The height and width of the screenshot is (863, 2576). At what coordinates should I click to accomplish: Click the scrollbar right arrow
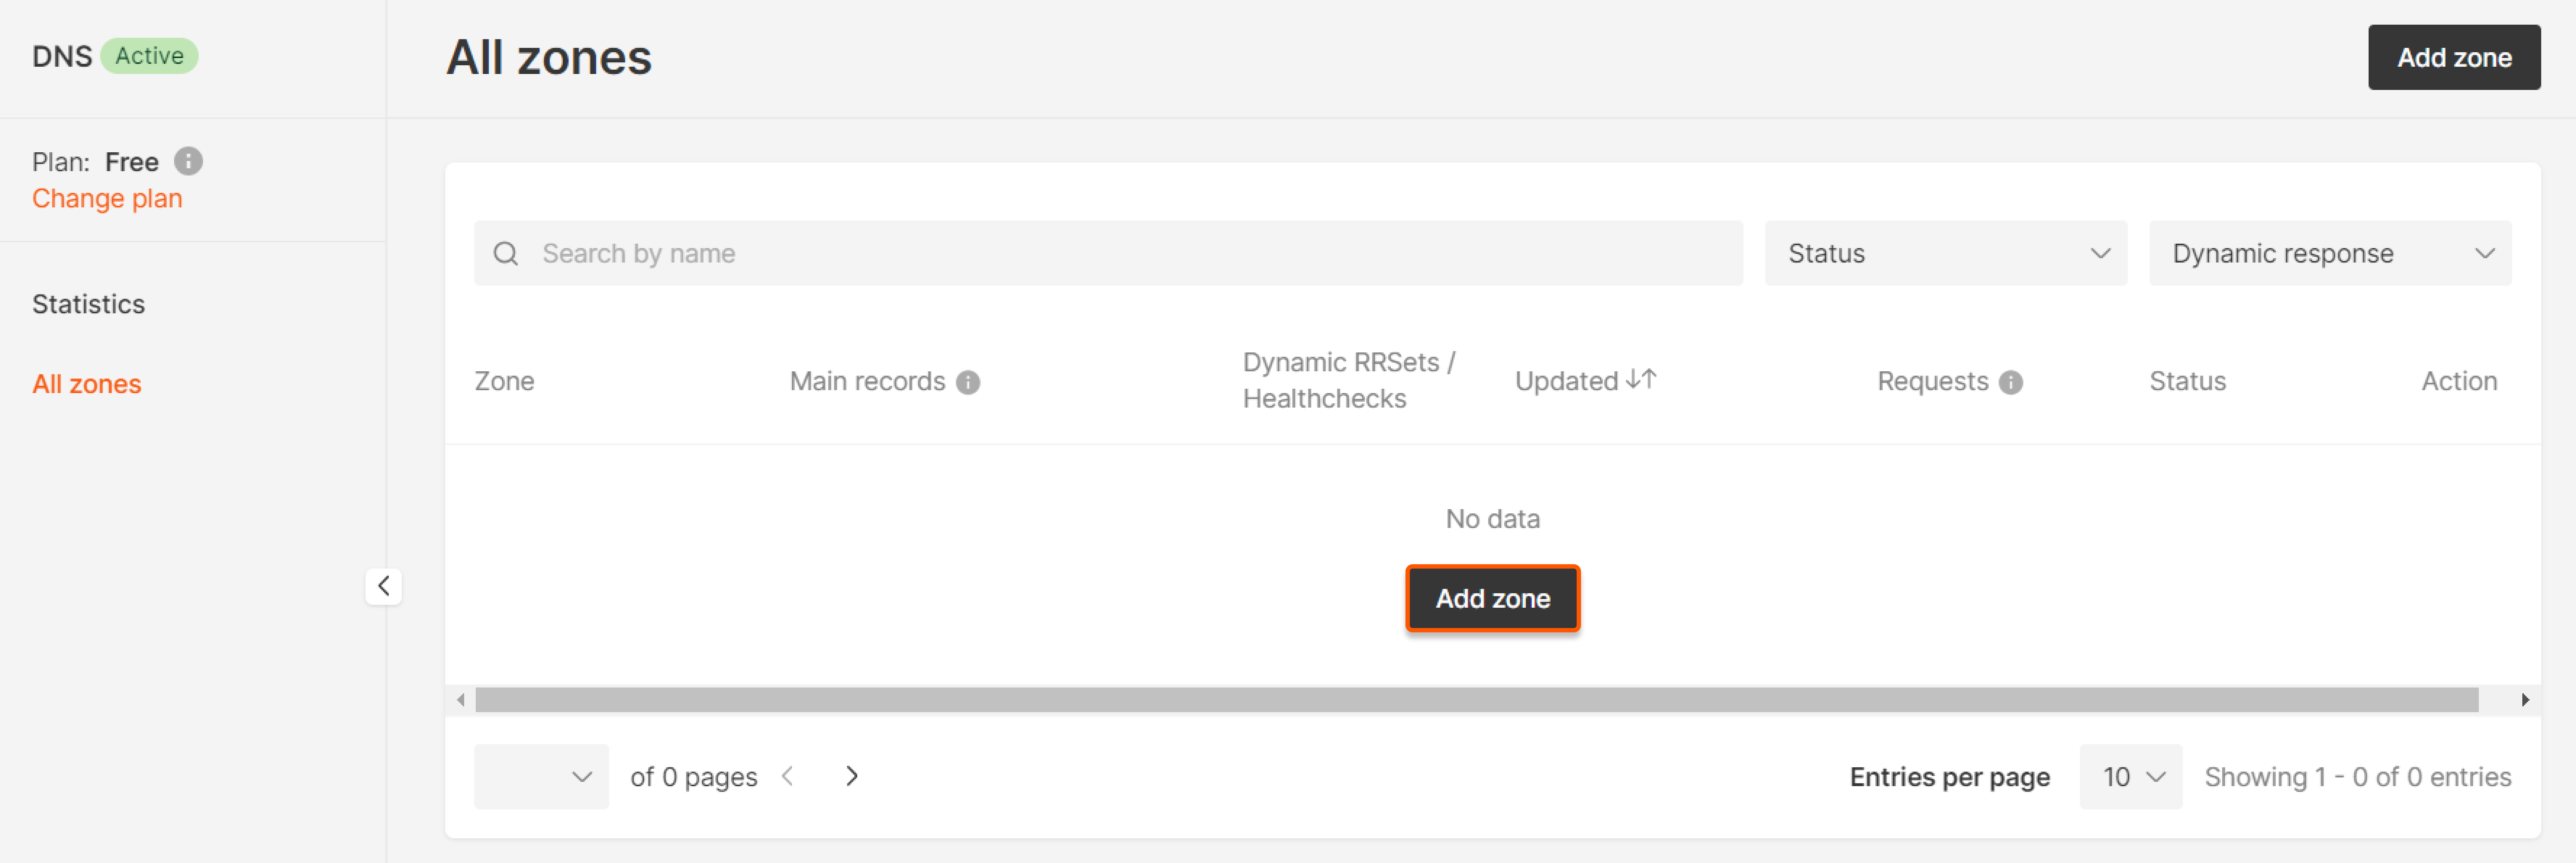(x=2524, y=700)
